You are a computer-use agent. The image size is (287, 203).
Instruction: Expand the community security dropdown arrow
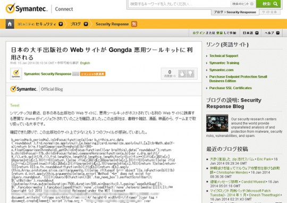(x=61, y=24)
